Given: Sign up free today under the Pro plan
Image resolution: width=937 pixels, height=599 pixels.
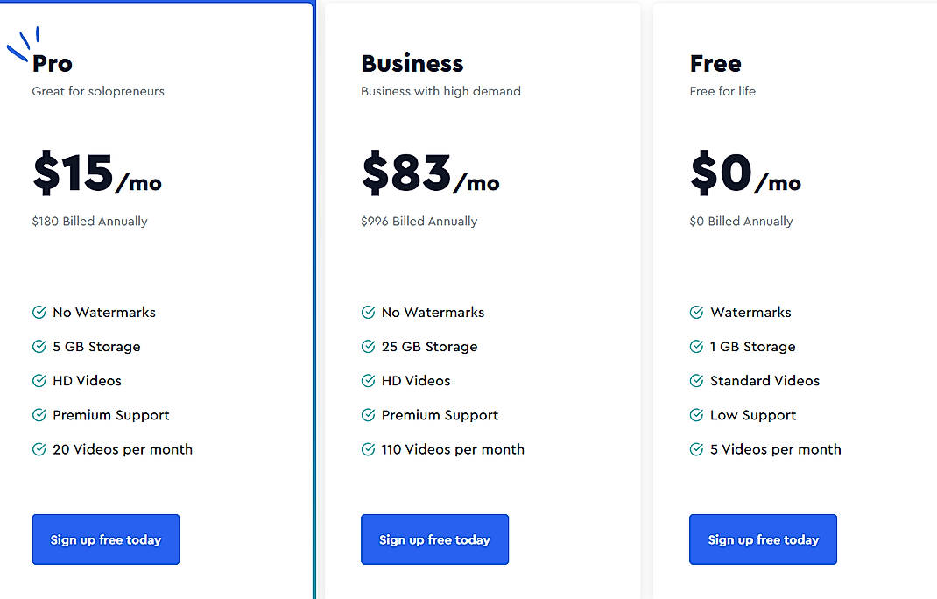Looking at the screenshot, I should [x=105, y=539].
